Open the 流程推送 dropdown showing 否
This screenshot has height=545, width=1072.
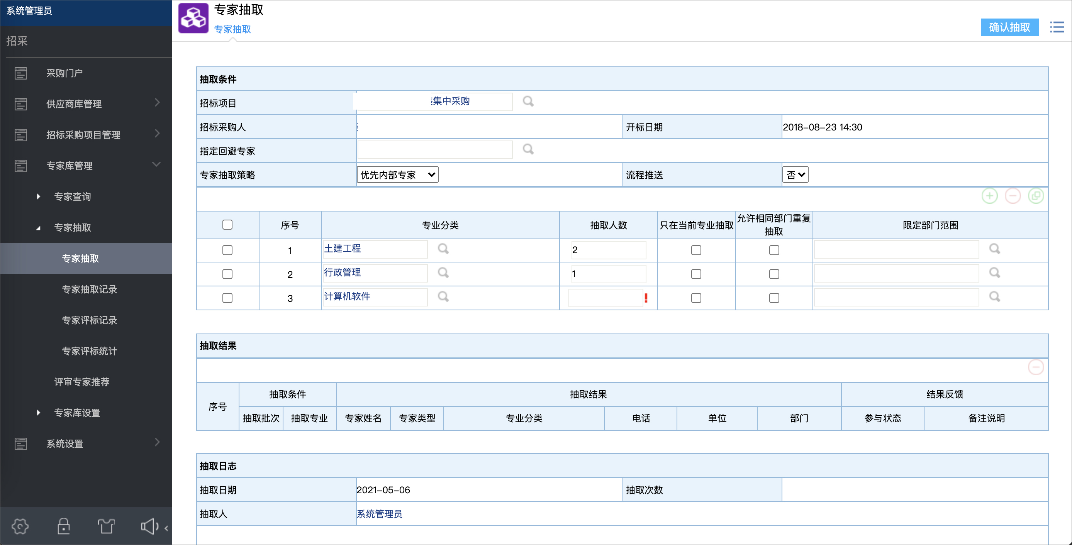795,174
